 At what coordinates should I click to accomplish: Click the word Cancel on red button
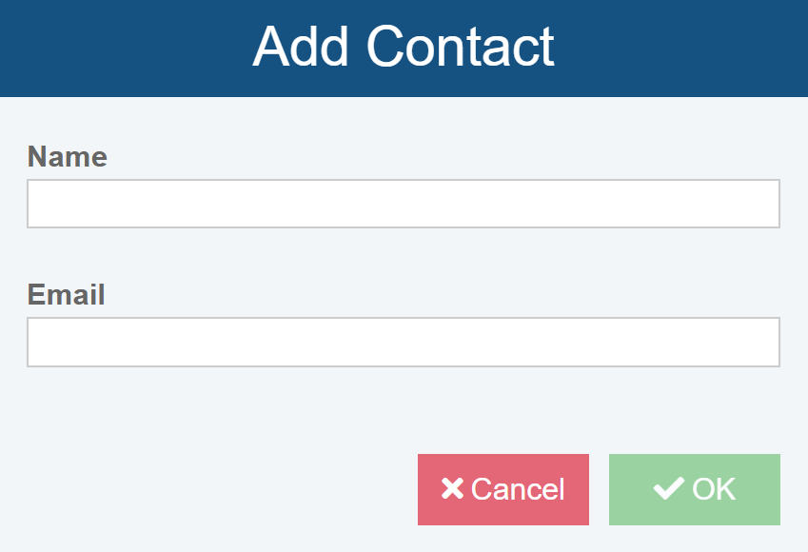click(518, 489)
